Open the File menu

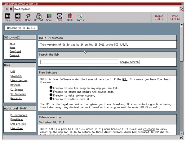coord(6,9)
